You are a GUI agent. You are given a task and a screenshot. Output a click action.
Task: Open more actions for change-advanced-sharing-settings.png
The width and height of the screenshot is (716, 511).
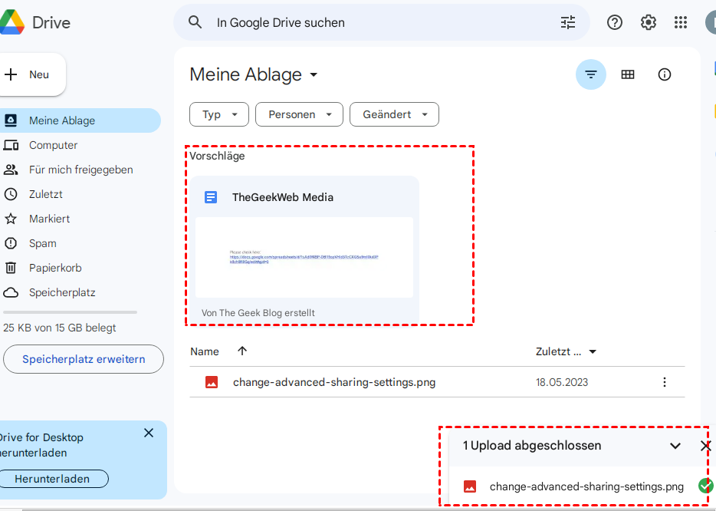[x=665, y=382]
